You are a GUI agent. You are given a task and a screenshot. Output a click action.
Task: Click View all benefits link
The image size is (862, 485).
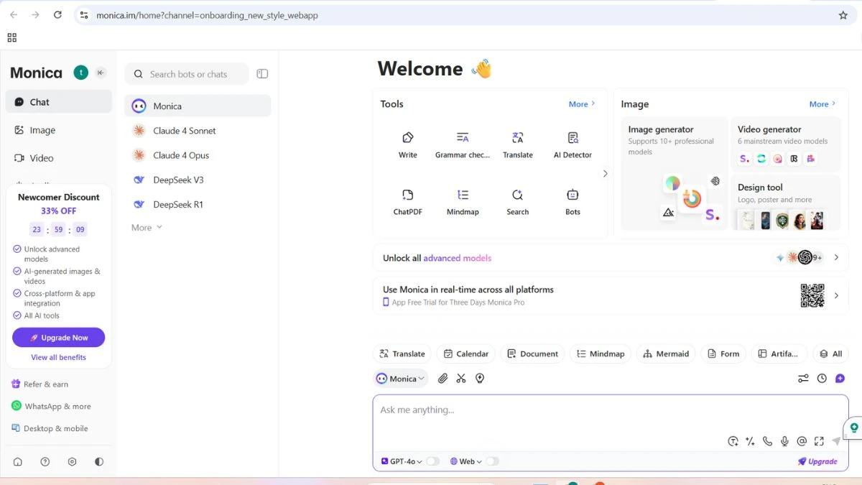click(x=59, y=357)
